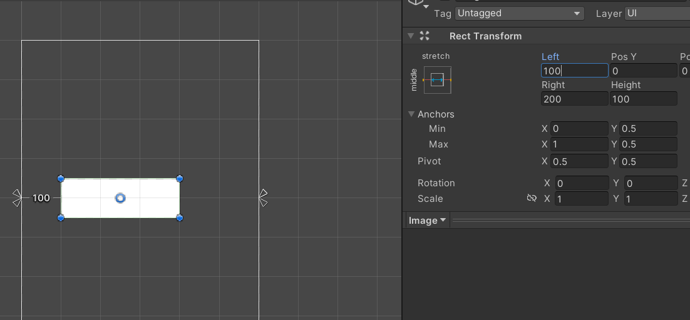Screen dimensions: 690x320
Task: Click the Rotation X field
Action: point(582,183)
